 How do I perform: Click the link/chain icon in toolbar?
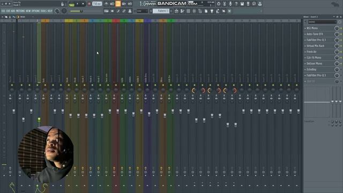pyautogui.click(x=124, y=11)
